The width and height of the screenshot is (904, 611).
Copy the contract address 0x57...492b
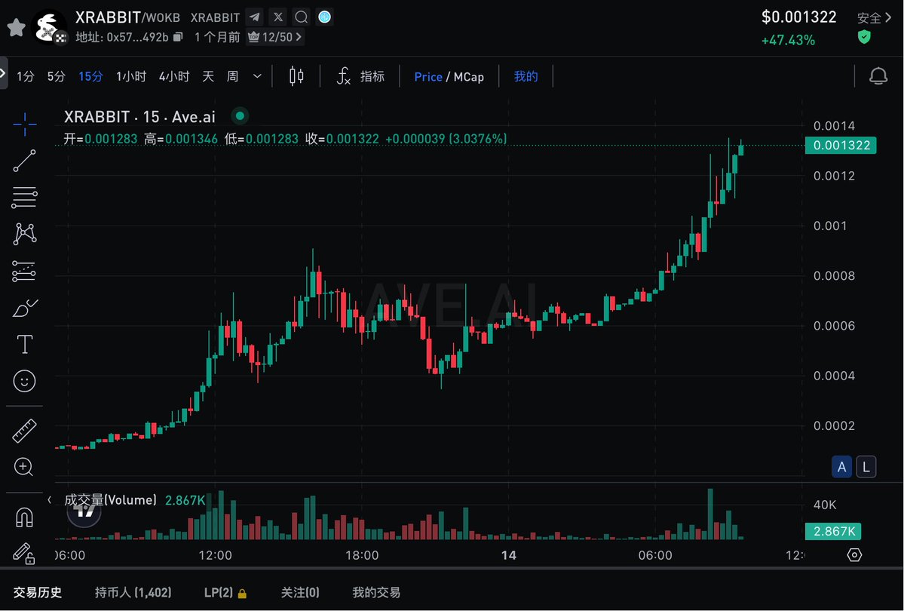click(178, 37)
